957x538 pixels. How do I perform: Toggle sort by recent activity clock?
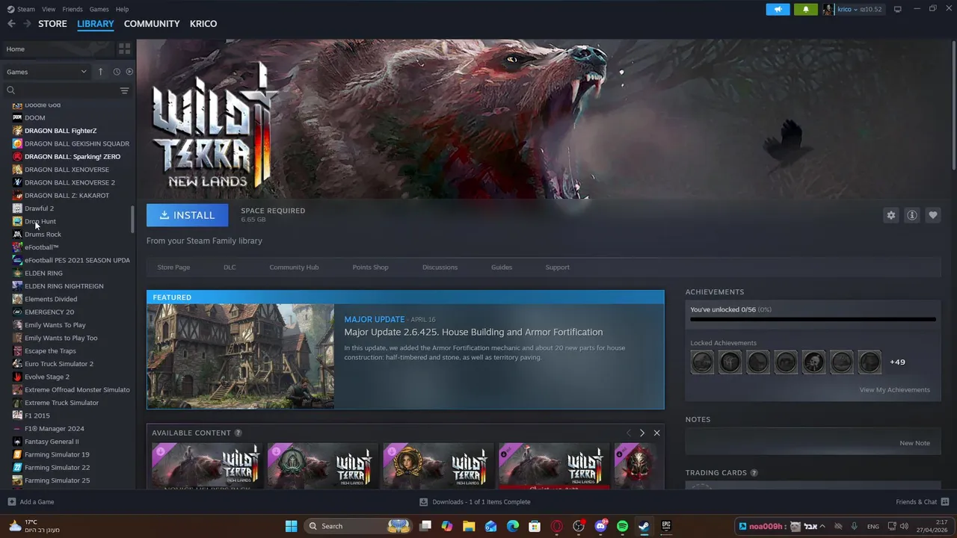(x=117, y=72)
